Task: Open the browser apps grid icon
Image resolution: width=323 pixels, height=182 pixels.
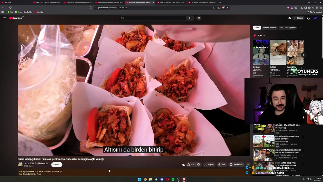Action: (3, 12)
